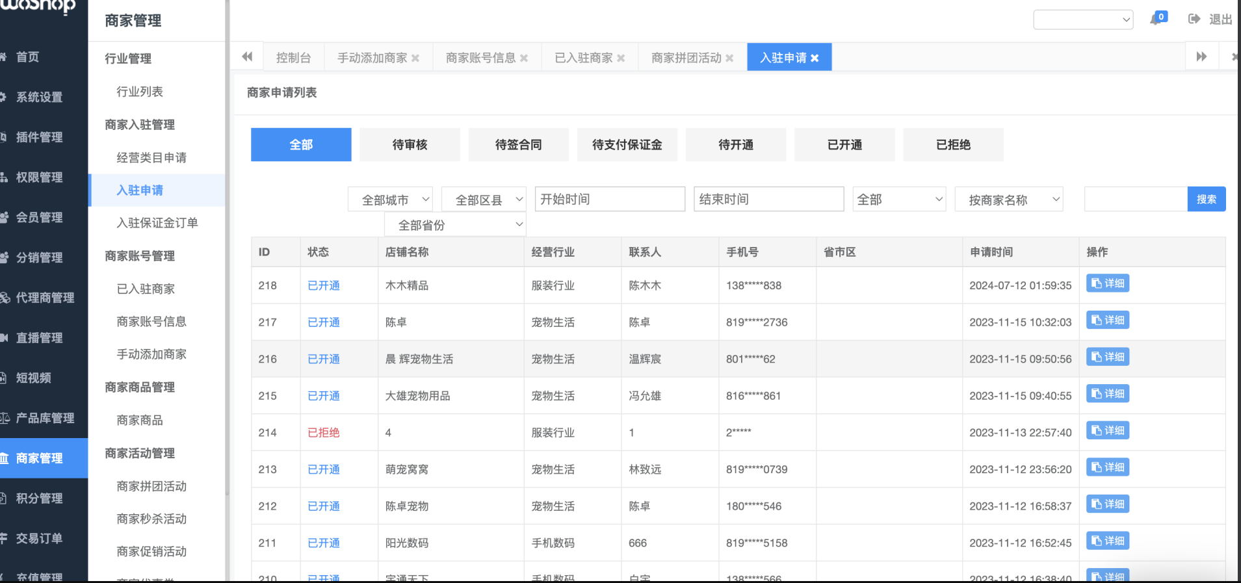This screenshot has height=583, width=1241.
Task: Open 产品库管理 in the left sidebar
Action: (x=44, y=418)
